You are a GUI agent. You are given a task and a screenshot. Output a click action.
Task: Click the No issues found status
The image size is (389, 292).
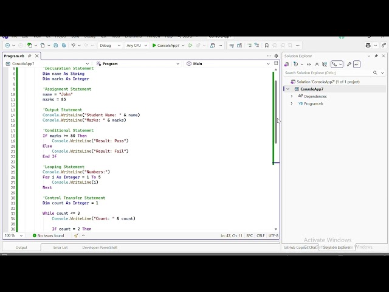[x=49, y=235]
